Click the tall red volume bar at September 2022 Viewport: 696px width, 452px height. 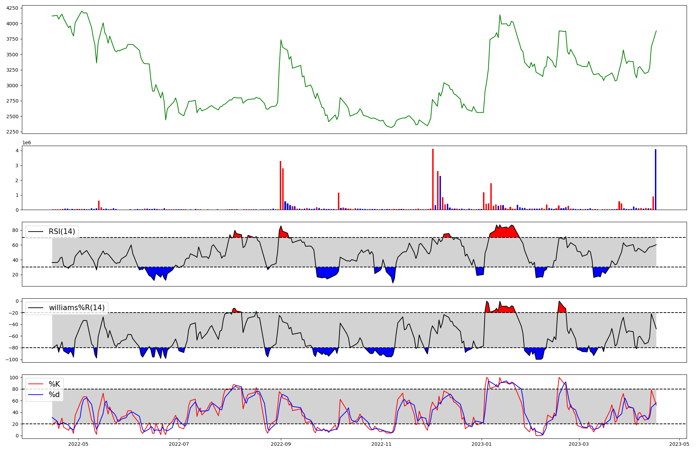(x=280, y=185)
